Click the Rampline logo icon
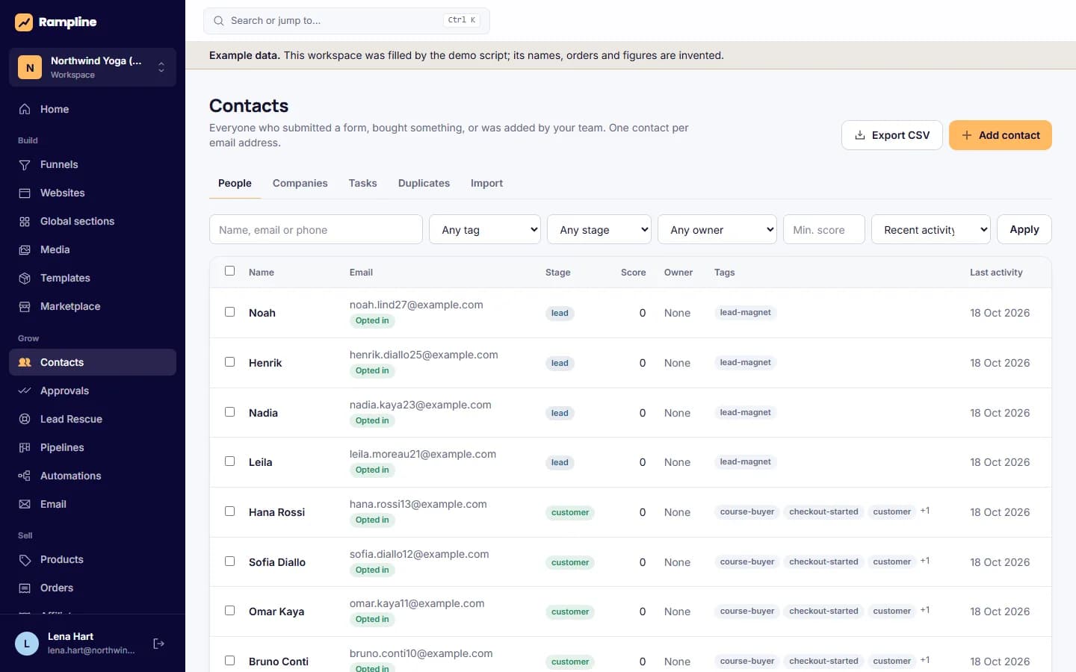 [24, 22]
